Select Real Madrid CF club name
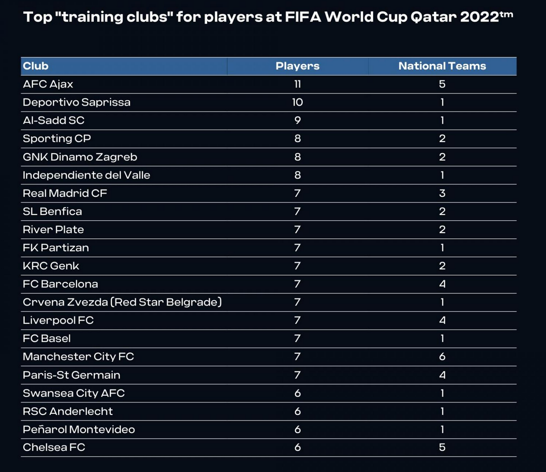Image resolution: width=546 pixels, height=472 pixels. tap(65, 193)
